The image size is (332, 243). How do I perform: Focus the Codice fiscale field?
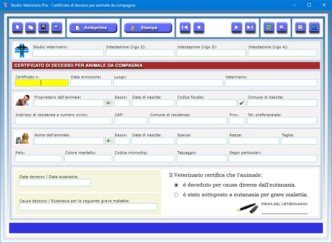pyautogui.click(x=207, y=103)
